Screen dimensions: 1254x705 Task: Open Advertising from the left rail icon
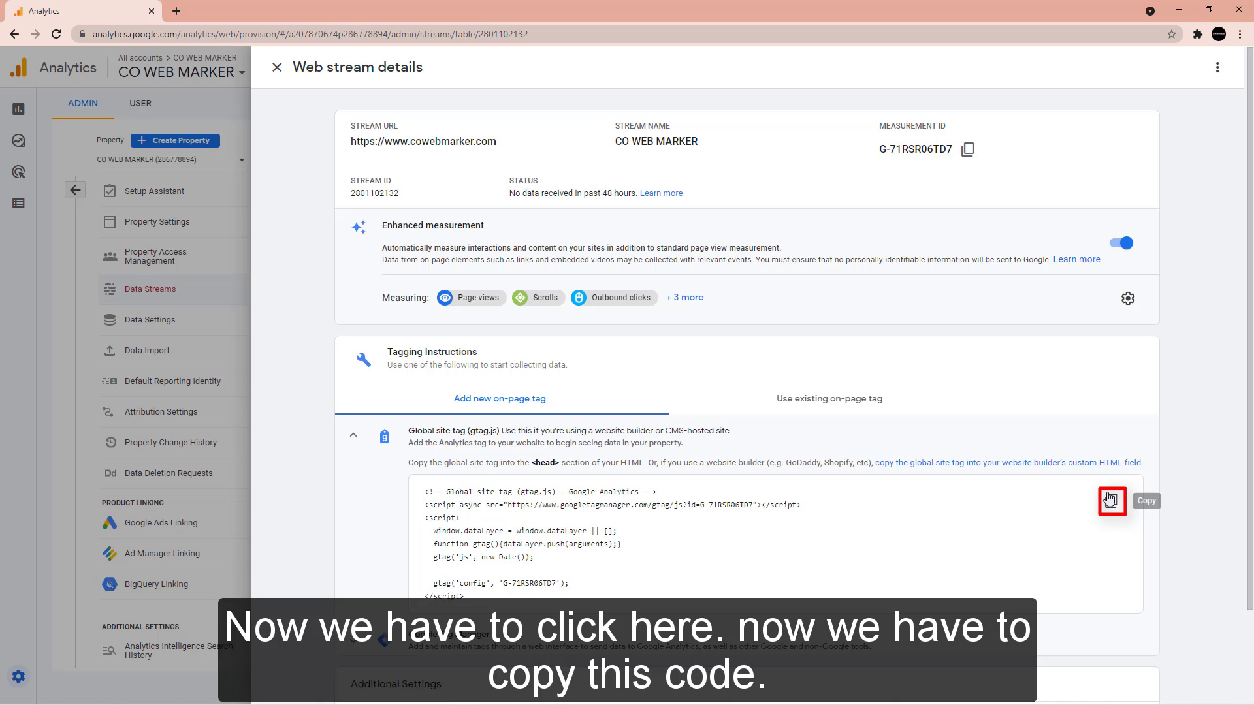(18, 172)
